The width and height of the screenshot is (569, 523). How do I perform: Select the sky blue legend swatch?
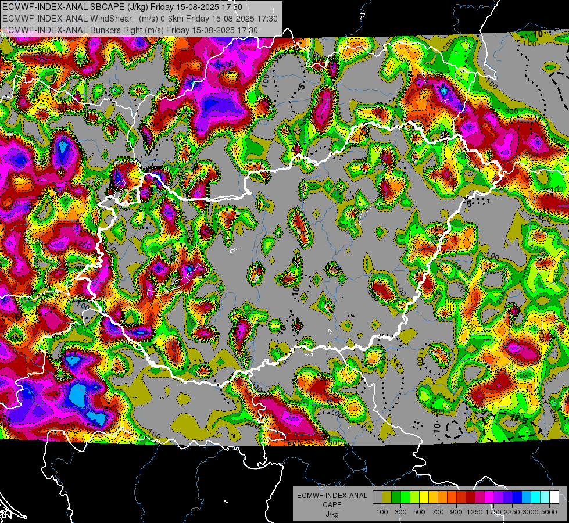coord(526,497)
